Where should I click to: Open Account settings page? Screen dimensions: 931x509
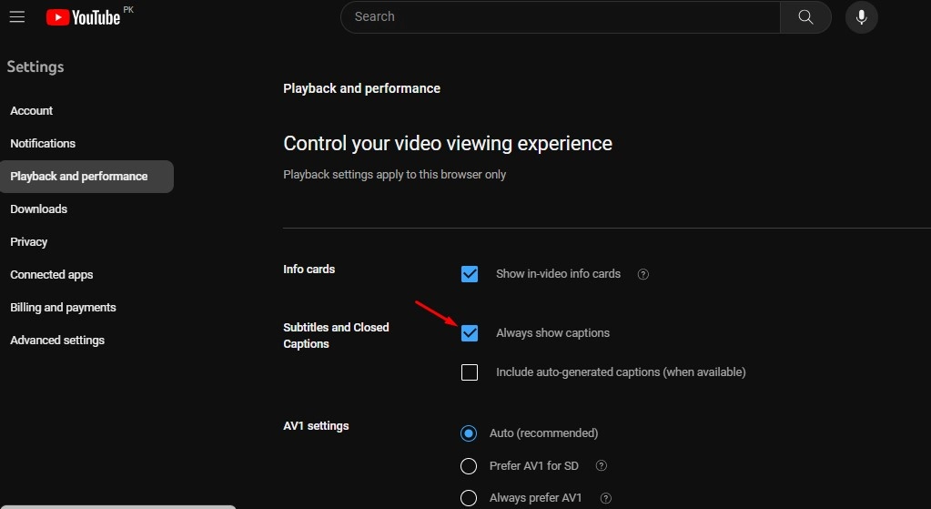click(x=32, y=111)
